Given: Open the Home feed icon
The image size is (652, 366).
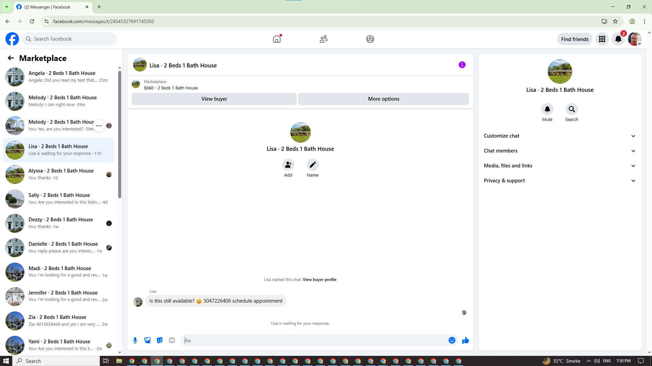Looking at the screenshot, I should [x=277, y=39].
